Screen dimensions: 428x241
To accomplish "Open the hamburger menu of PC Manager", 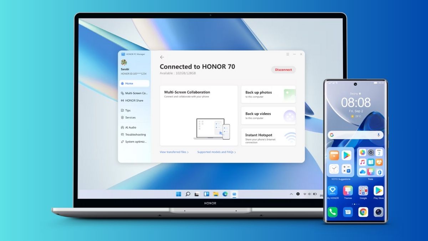I will pyautogui.click(x=287, y=54).
